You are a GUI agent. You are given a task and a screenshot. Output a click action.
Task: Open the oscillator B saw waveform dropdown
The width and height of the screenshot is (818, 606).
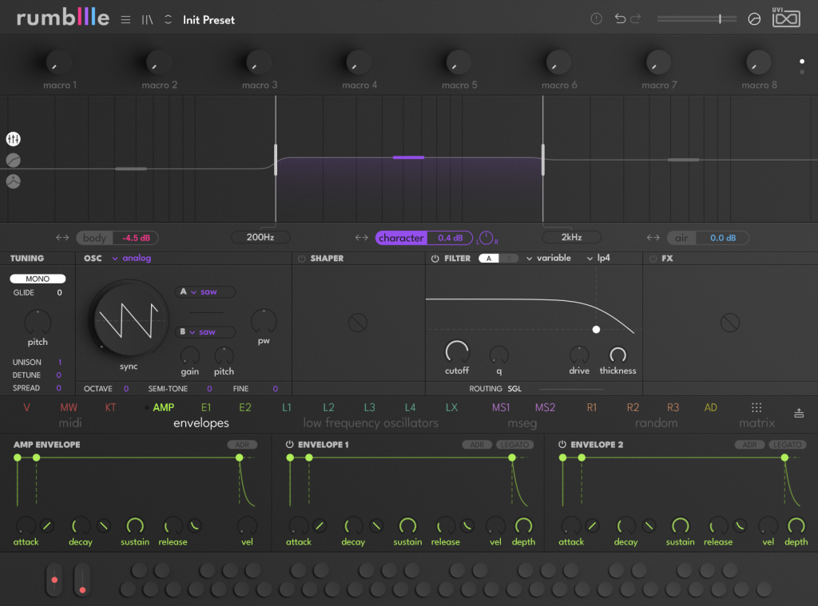coord(205,331)
